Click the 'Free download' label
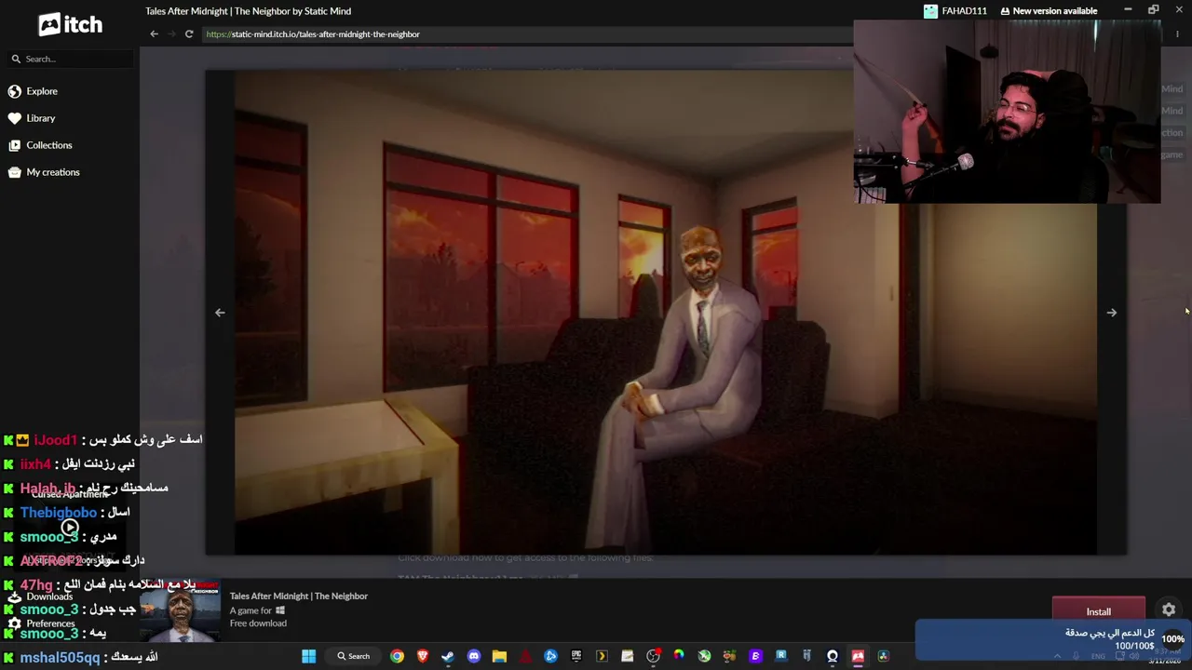1192x670 pixels. [x=258, y=623]
